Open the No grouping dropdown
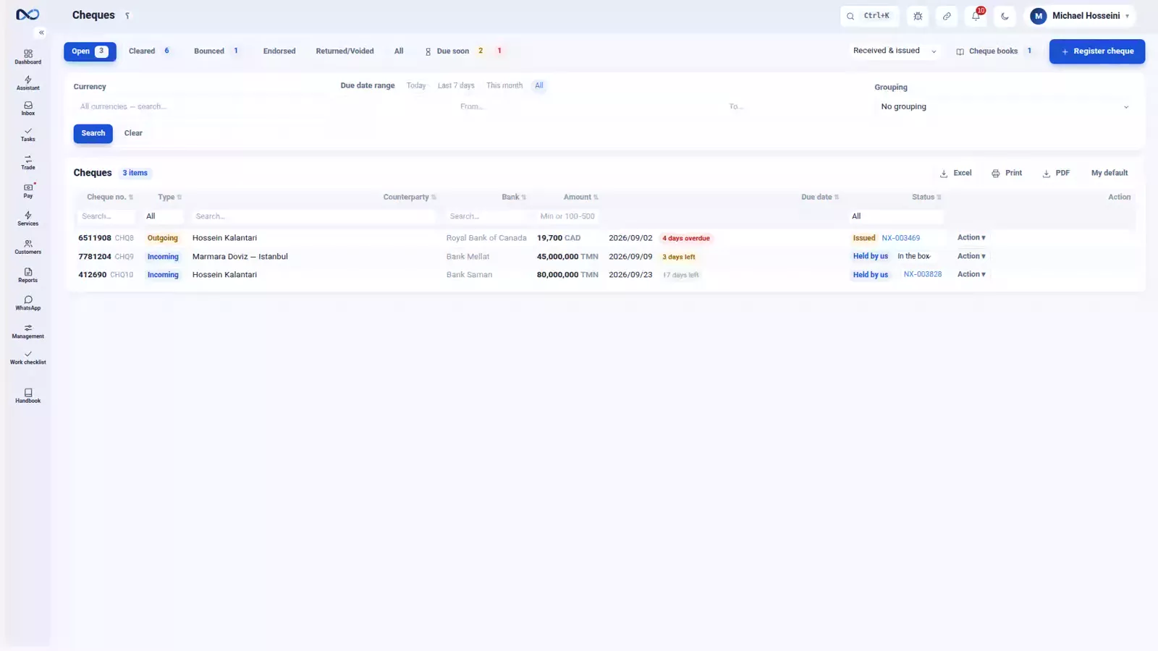Image resolution: width=1158 pixels, height=651 pixels. (1005, 106)
